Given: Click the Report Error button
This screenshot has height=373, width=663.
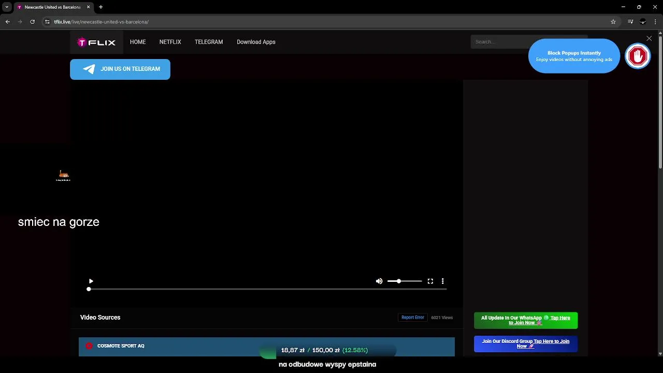Looking at the screenshot, I should coord(413,318).
